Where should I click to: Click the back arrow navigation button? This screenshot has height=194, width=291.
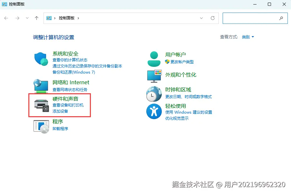click(x=6, y=18)
